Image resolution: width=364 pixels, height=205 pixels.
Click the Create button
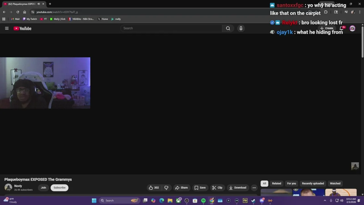click(326, 28)
